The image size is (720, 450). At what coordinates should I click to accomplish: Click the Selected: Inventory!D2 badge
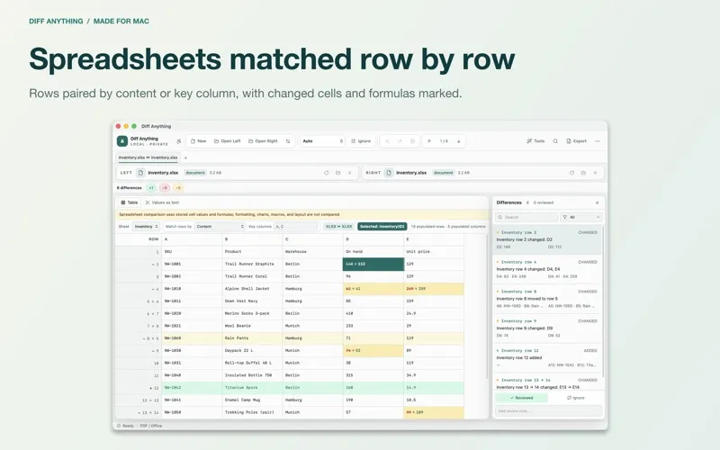pos(382,227)
